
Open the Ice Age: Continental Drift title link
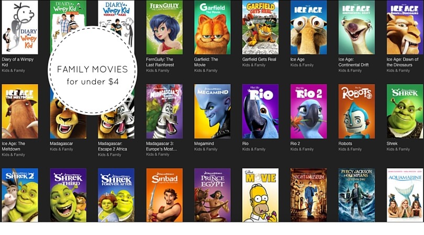click(353, 62)
